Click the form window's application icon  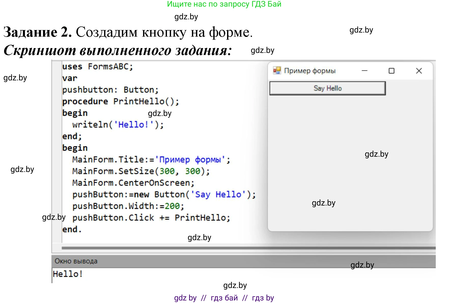coord(277,70)
